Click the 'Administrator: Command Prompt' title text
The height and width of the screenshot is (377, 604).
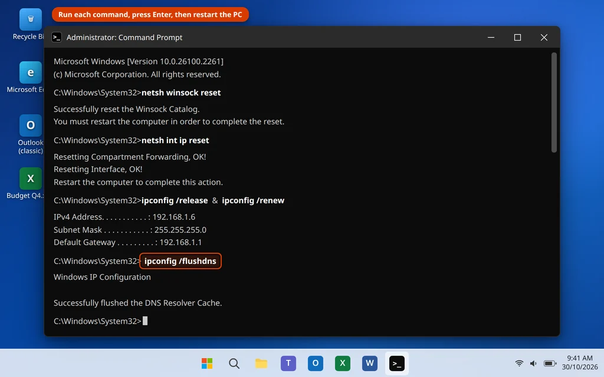pyautogui.click(x=124, y=37)
